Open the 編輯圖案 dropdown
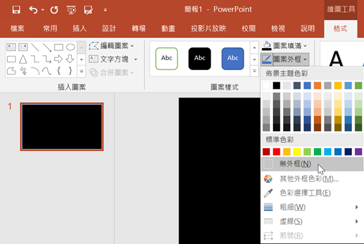 point(112,46)
